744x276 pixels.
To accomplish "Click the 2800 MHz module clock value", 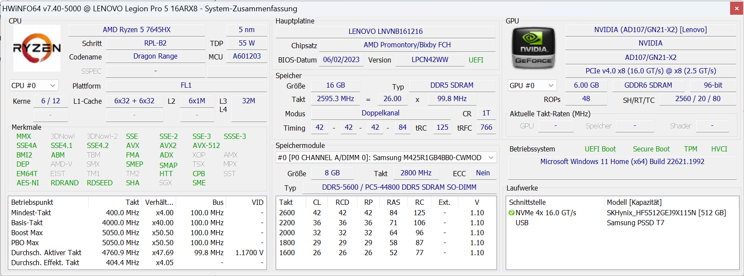I will tap(416, 173).
